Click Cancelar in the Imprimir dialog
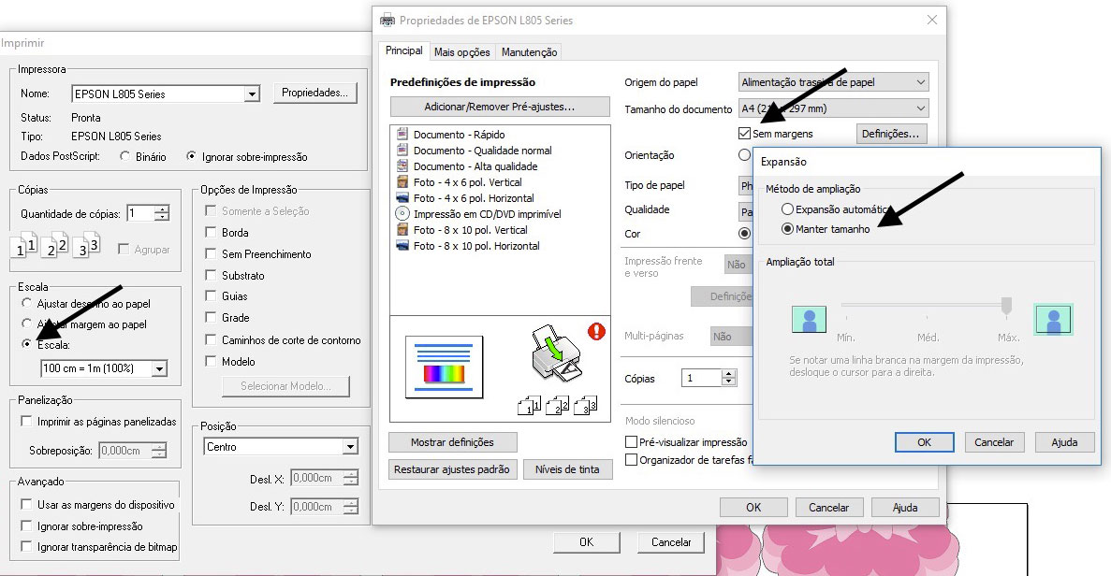The width and height of the screenshot is (1111, 576). pos(671,542)
